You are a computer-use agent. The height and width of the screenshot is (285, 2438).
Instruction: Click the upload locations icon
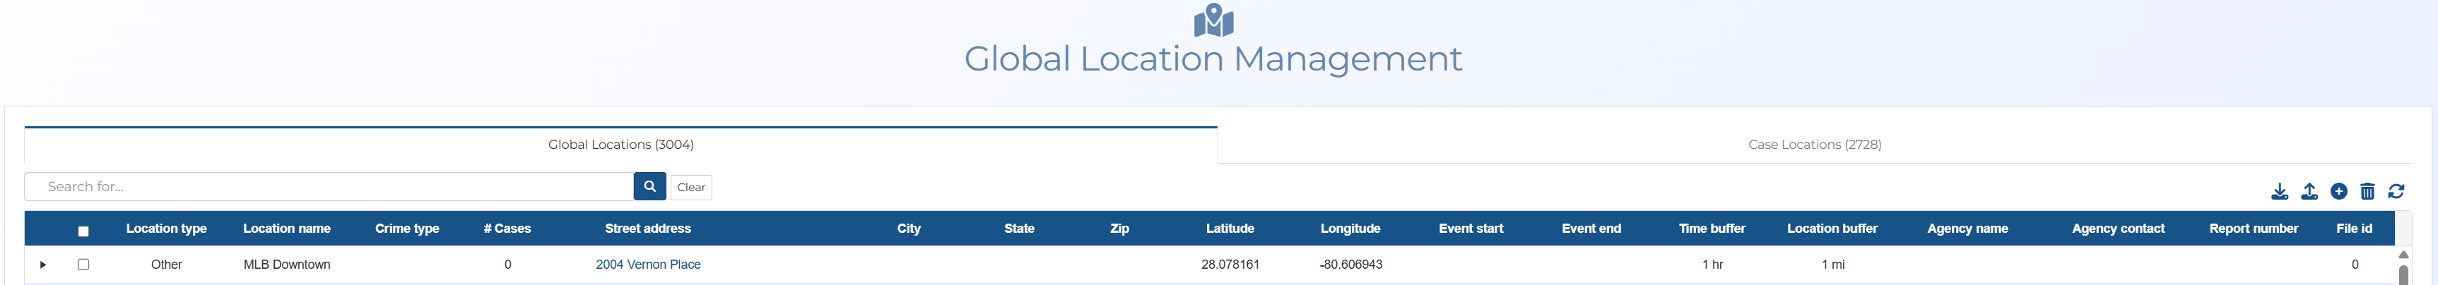(x=2309, y=192)
